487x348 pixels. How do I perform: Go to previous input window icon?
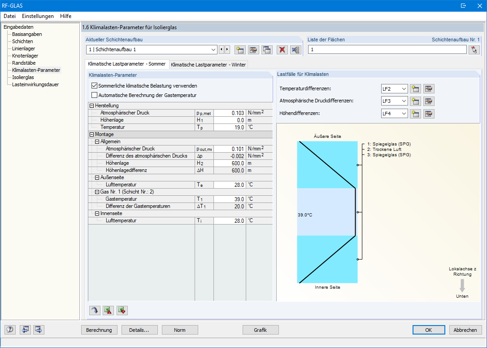(25, 330)
